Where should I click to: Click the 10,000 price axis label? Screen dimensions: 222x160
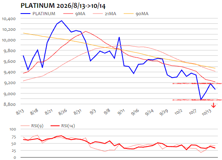click(9, 40)
